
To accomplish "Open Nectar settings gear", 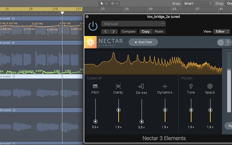I will 221,42.
